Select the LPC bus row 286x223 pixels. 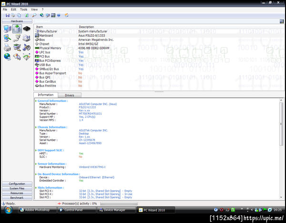[x=159, y=52]
